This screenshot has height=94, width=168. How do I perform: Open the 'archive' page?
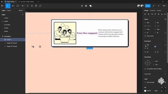(x=6, y=28)
